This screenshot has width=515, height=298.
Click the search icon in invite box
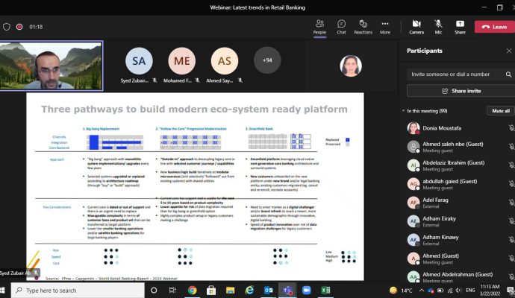[x=508, y=74]
